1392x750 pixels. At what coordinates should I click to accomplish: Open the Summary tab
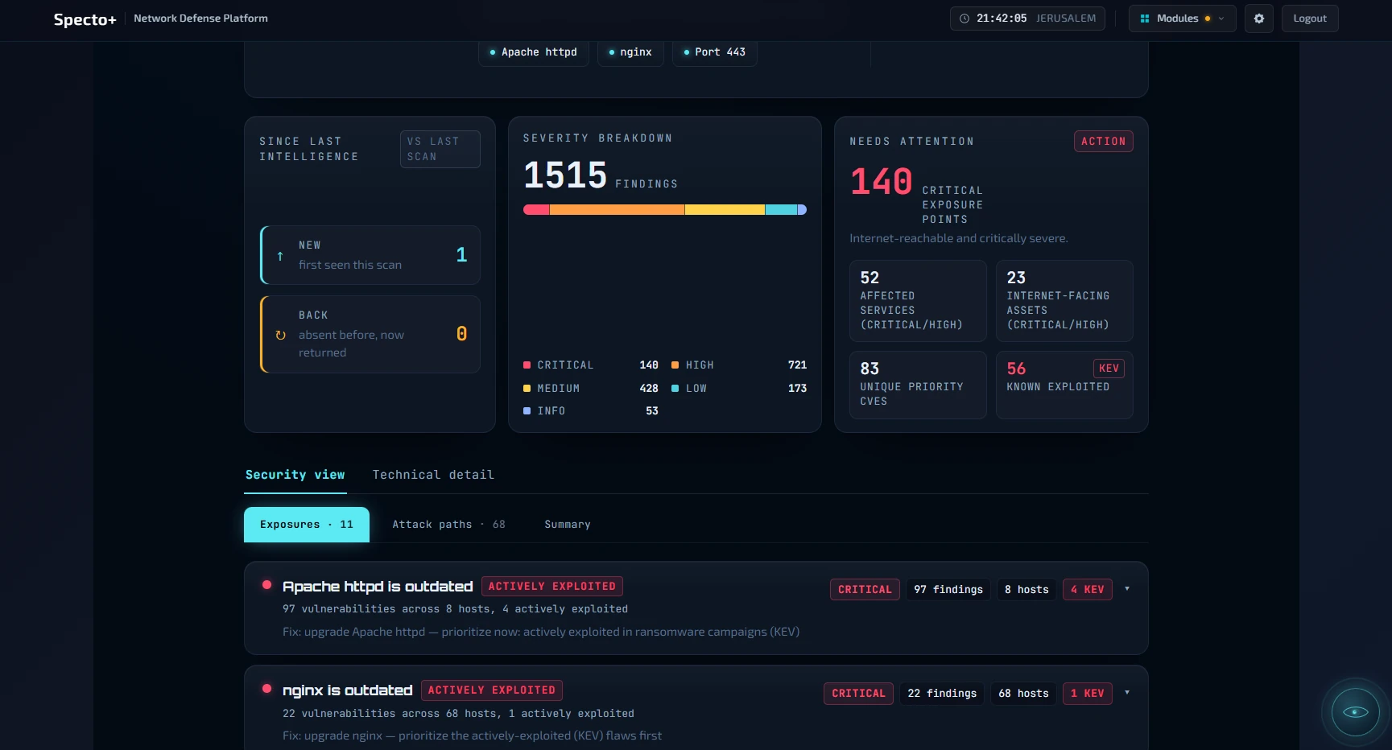(568, 525)
